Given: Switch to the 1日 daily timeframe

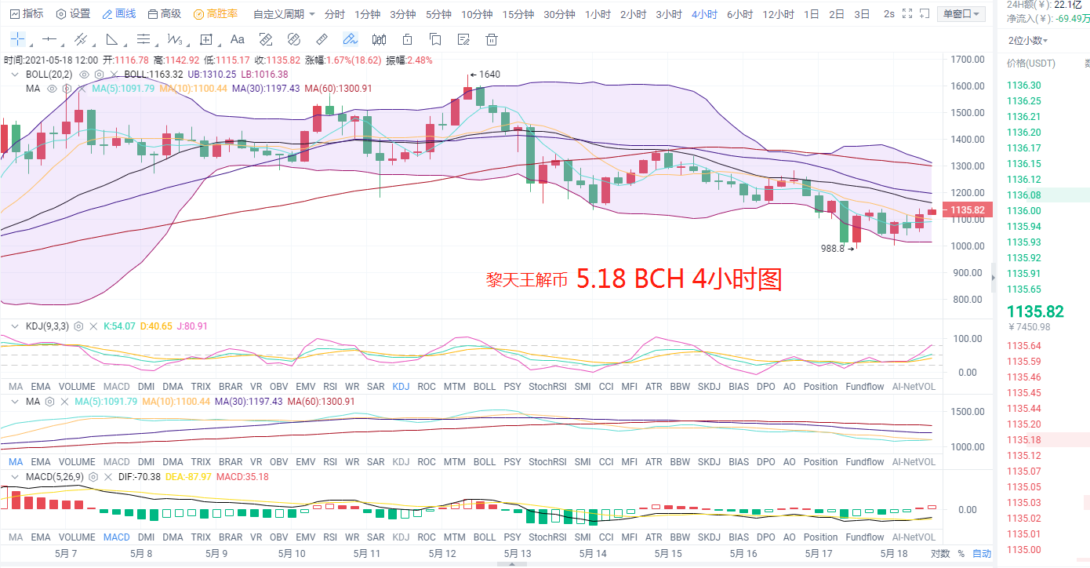Looking at the screenshot, I should (811, 13).
